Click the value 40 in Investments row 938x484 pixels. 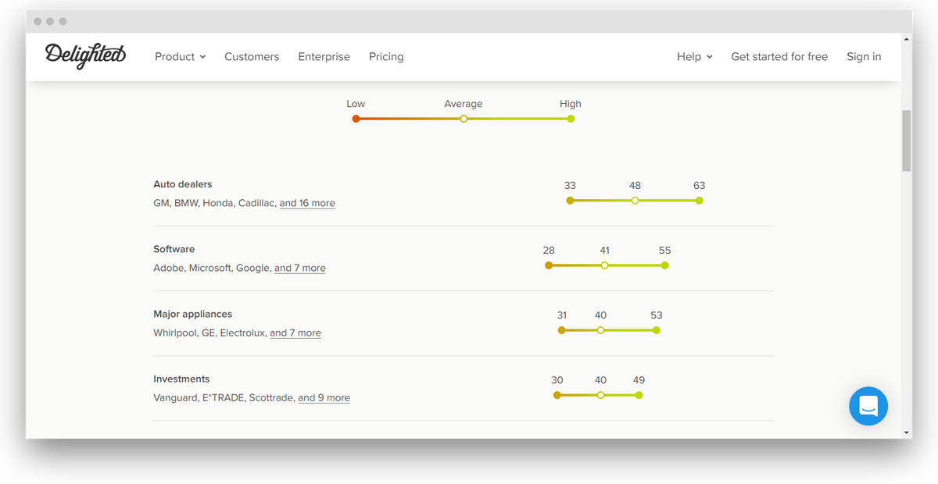tap(600, 380)
